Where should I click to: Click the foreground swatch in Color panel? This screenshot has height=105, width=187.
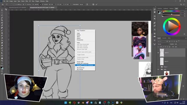tap(158, 12)
